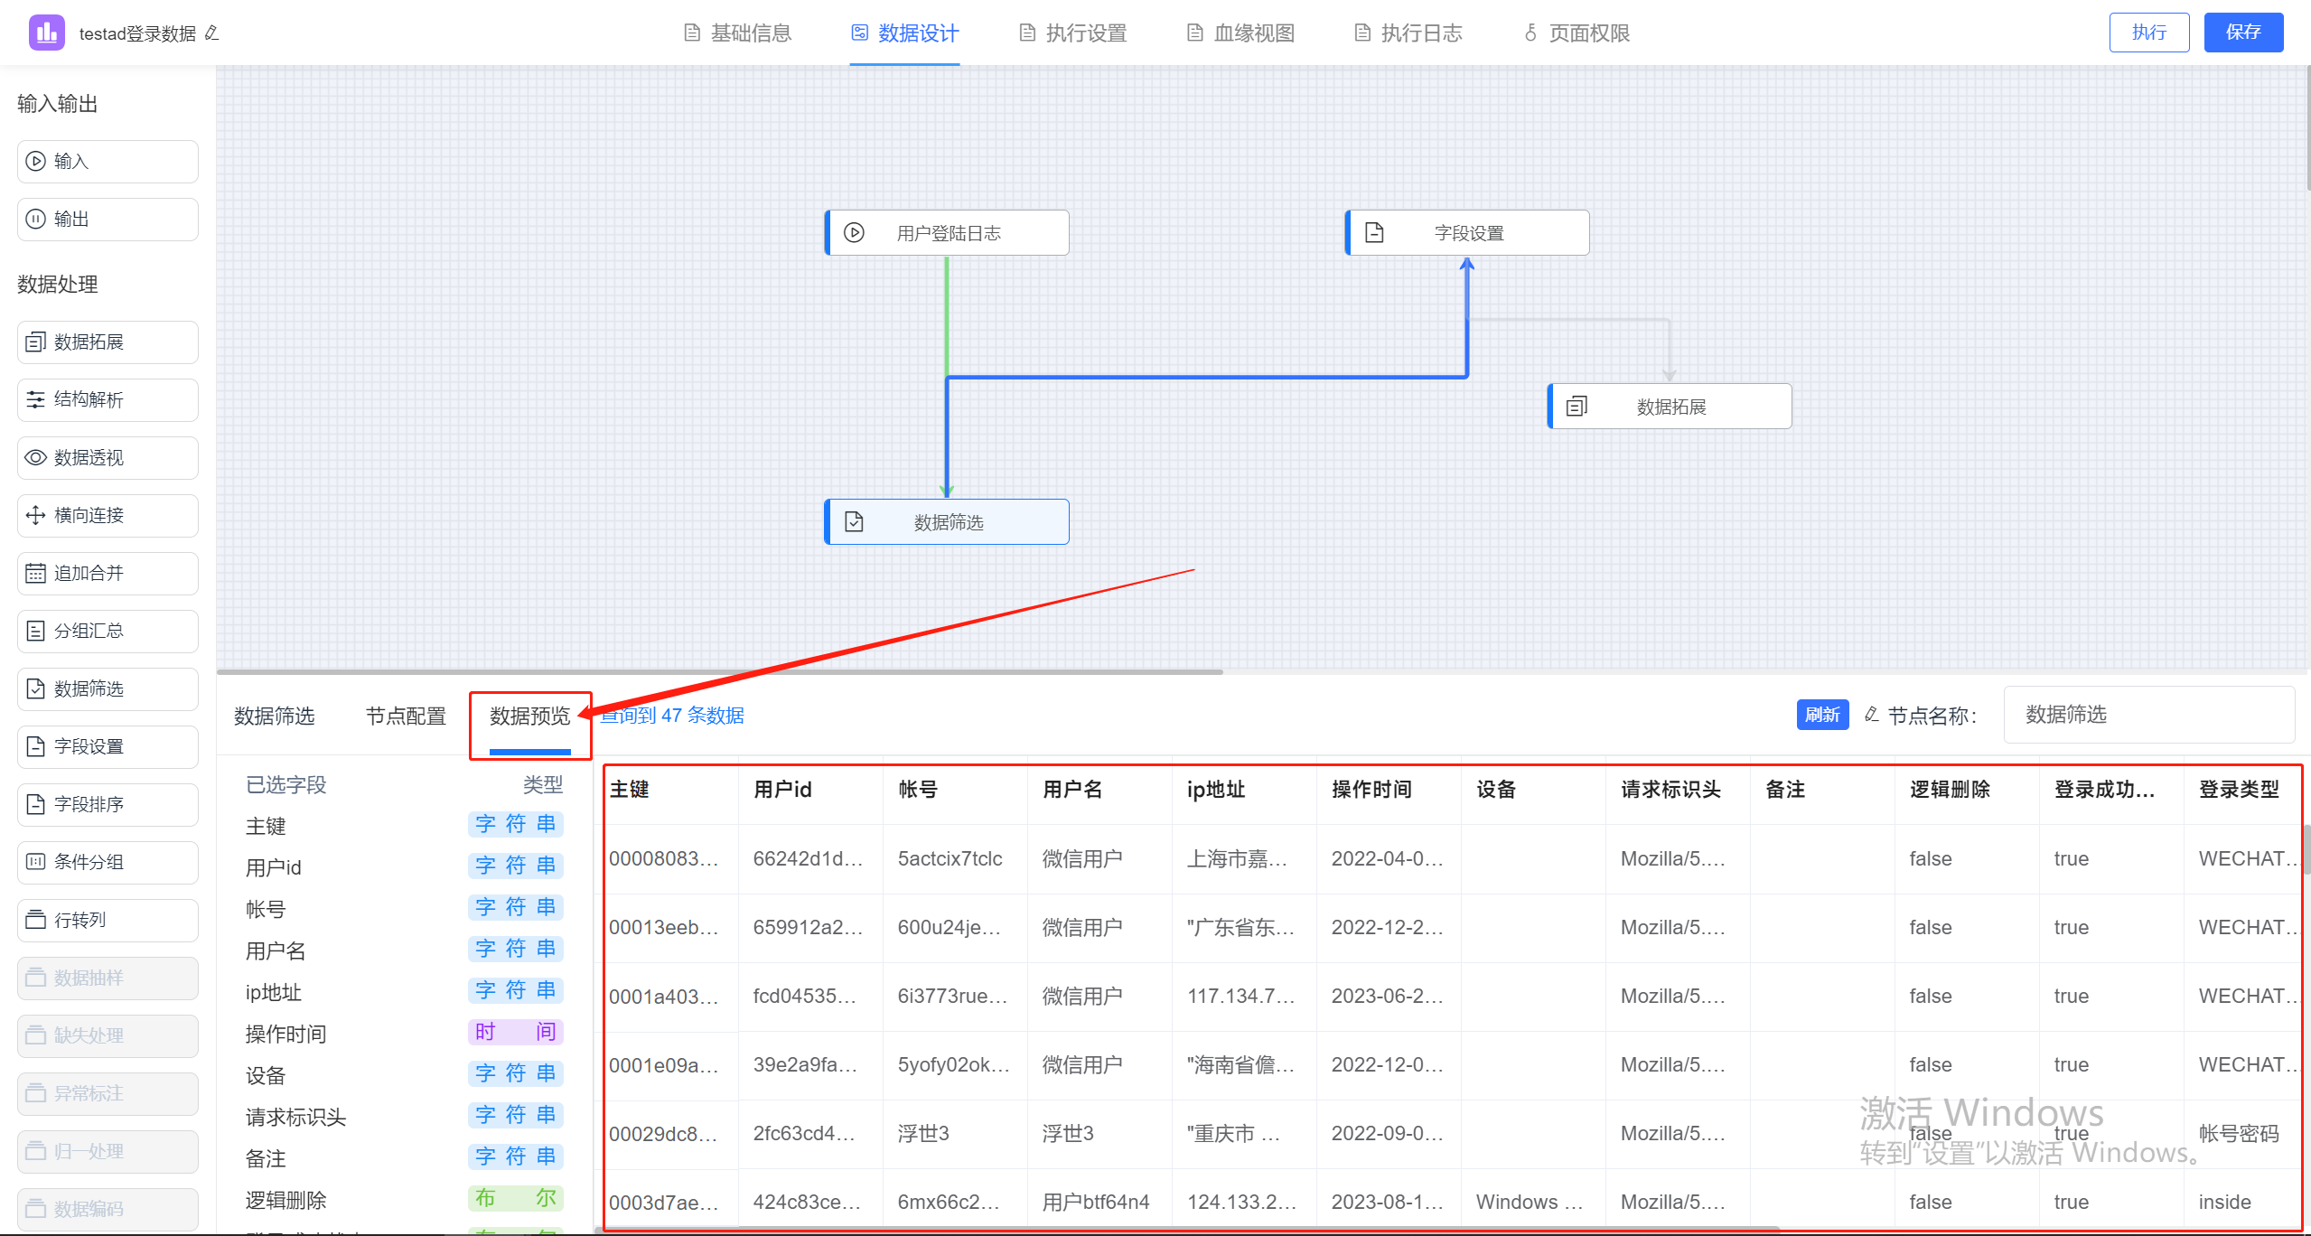
Task: Select the 行转列 row-to-column tool
Action: [x=107, y=920]
